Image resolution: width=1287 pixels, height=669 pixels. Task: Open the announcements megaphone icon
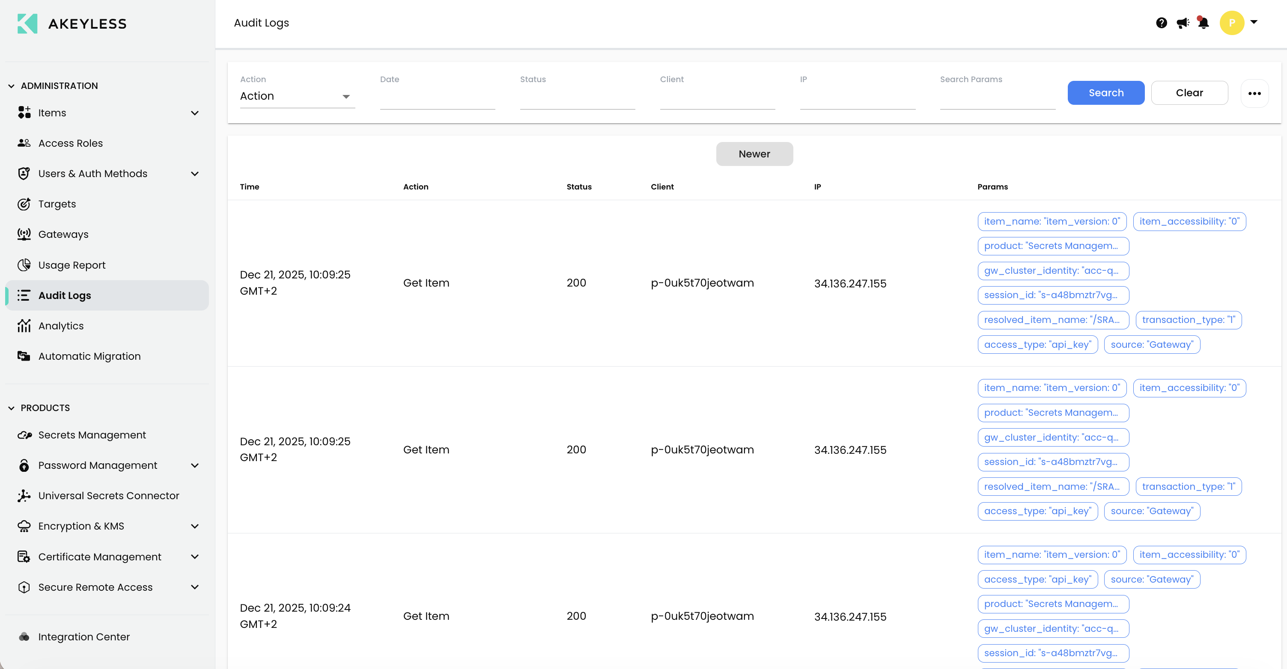(x=1182, y=23)
